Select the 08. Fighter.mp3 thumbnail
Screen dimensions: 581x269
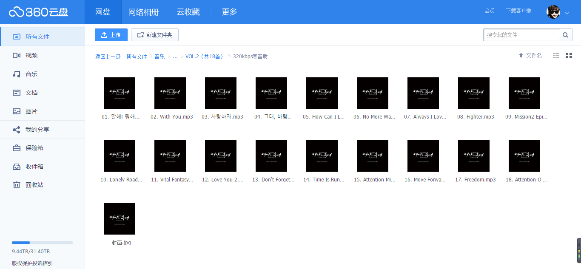[x=474, y=93]
